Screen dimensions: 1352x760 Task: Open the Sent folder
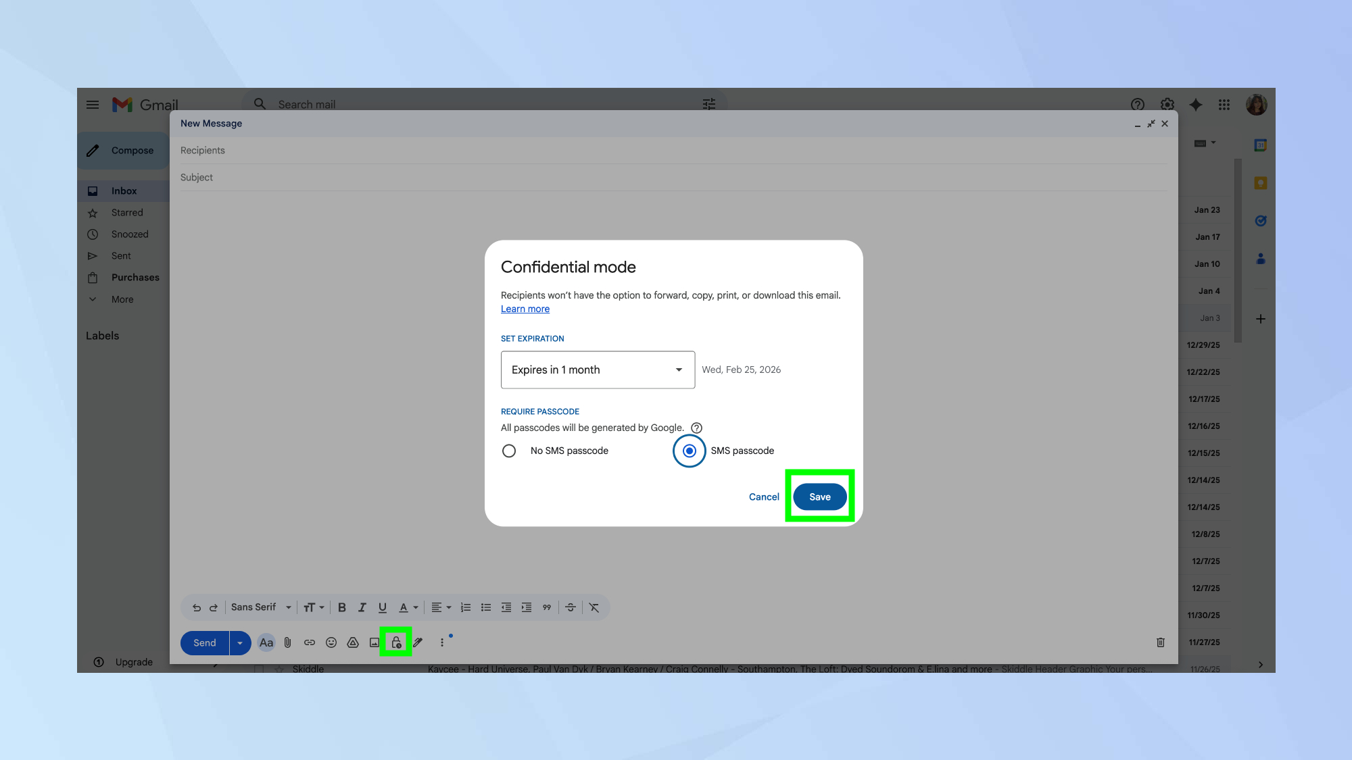pyautogui.click(x=121, y=255)
